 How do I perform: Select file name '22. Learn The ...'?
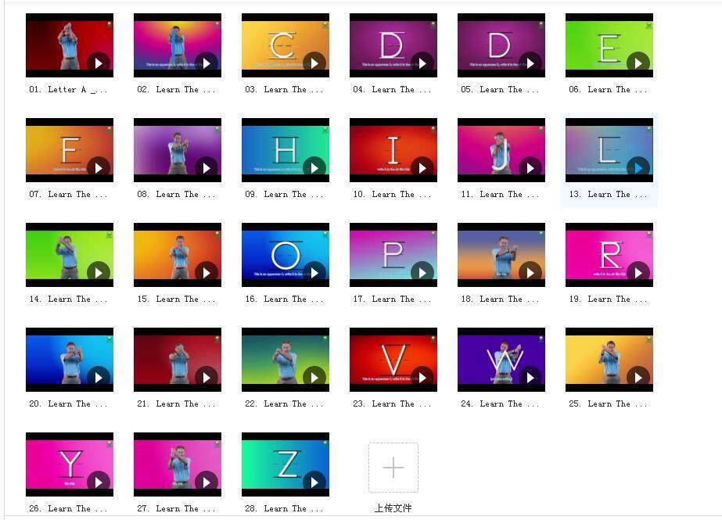tap(284, 403)
